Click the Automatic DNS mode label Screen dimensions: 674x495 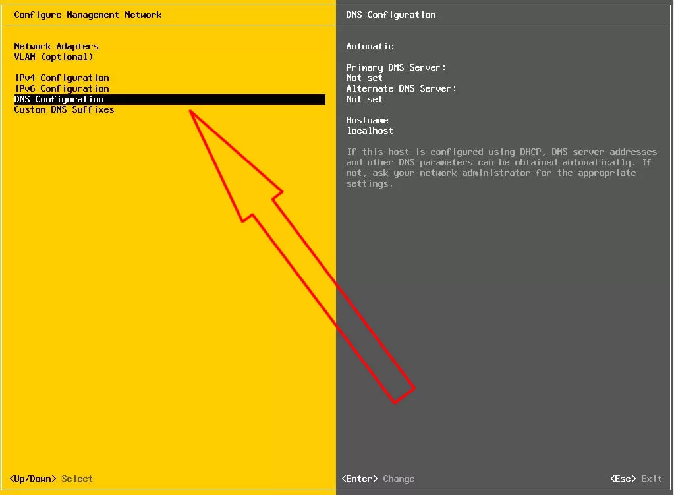pos(370,46)
